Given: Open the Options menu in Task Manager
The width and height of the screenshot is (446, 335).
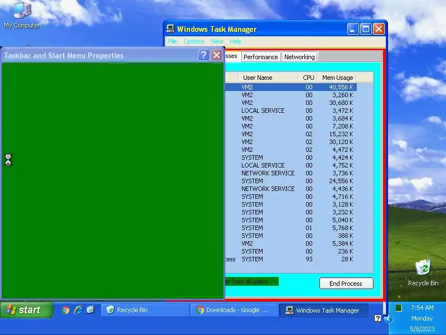Looking at the screenshot, I should point(194,41).
